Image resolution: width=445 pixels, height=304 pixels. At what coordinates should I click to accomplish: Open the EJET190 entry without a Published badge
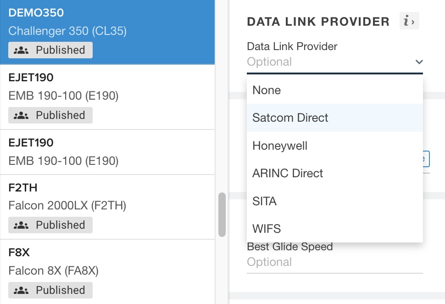point(107,152)
